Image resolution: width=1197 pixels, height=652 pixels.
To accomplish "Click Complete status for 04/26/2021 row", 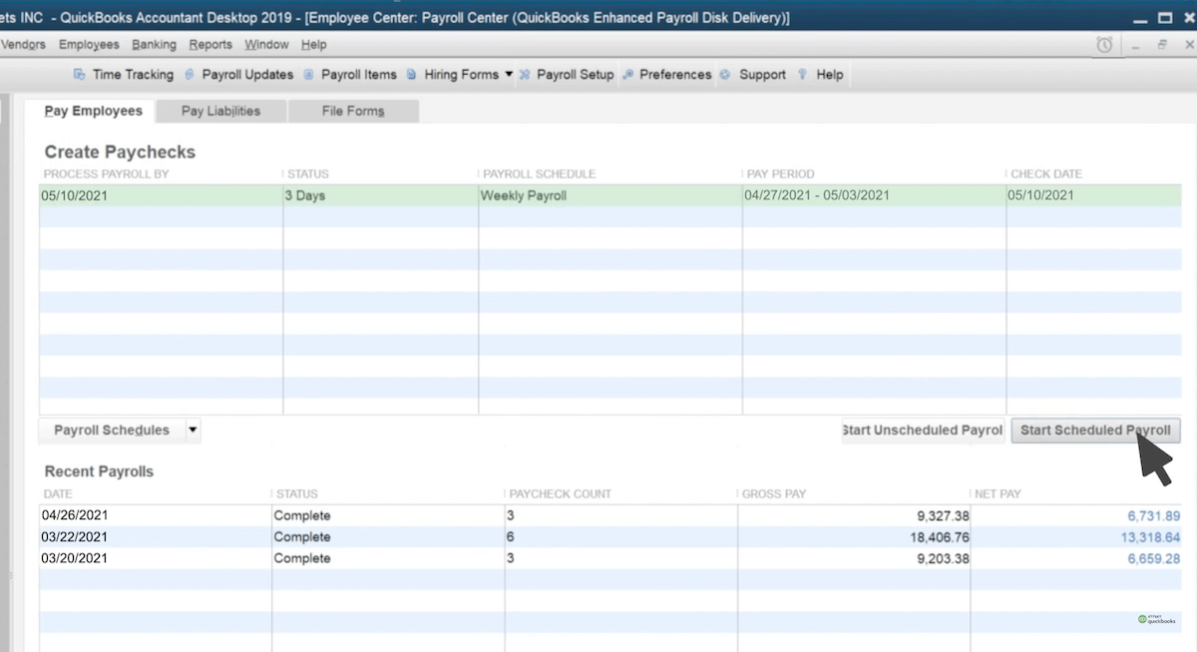I will click(302, 515).
